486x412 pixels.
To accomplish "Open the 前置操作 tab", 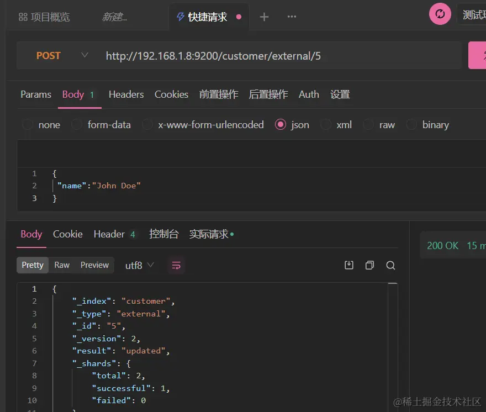I will click(219, 94).
